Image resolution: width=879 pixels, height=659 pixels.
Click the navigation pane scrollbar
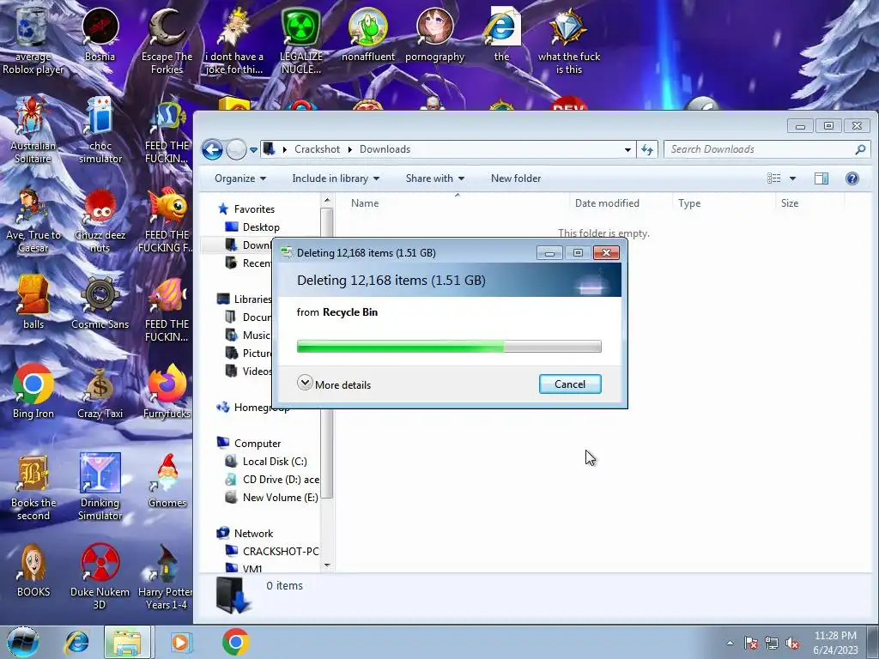(327, 353)
